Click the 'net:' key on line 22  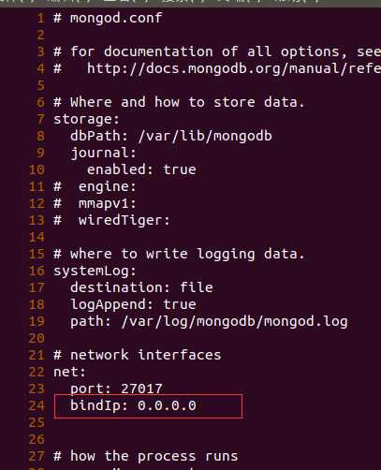point(69,372)
